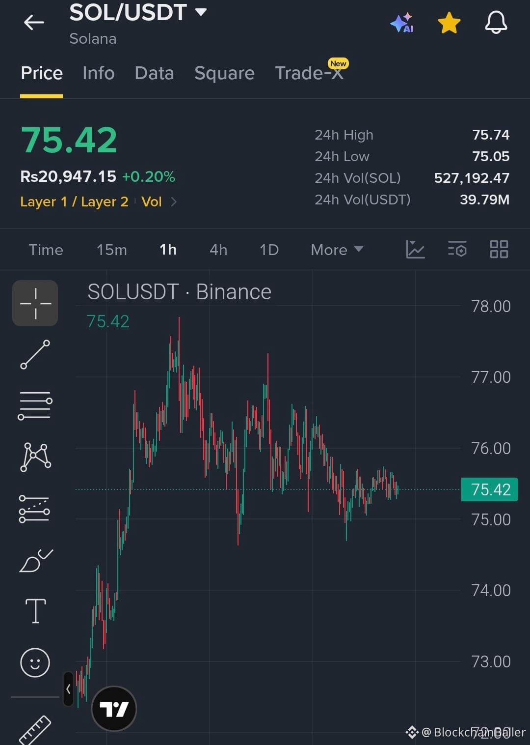This screenshot has height=745, width=530.
Task: Click the 76.00 price axis label
Action: (x=491, y=448)
